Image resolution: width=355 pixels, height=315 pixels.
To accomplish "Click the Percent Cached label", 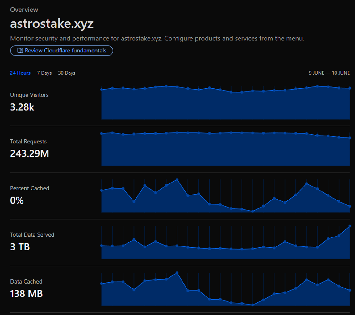I will pyautogui.click(x=30, y=188).
